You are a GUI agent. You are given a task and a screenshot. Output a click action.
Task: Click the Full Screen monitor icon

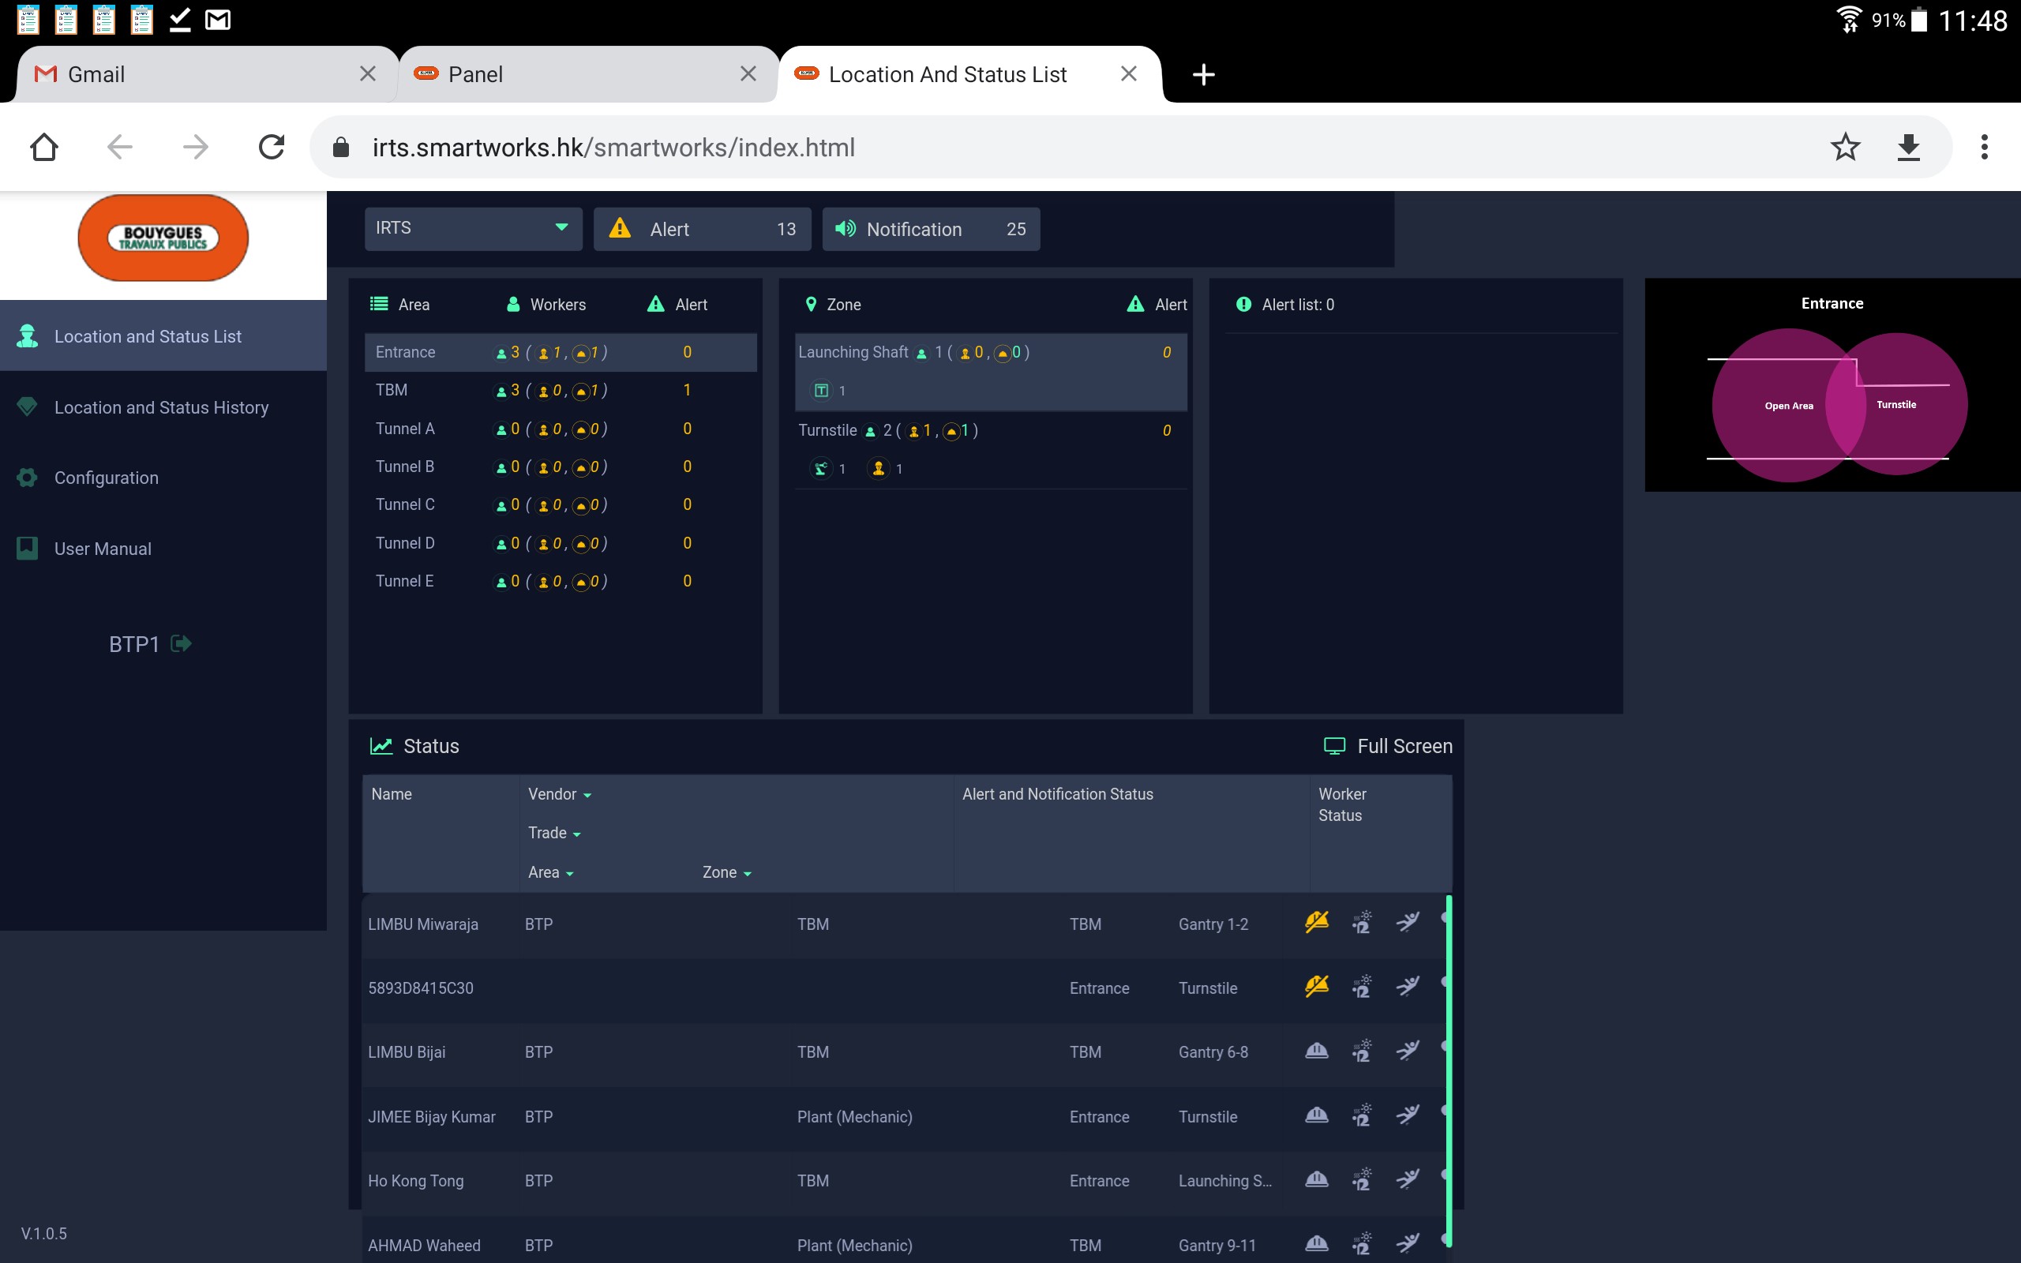[x=1334, y=746]
